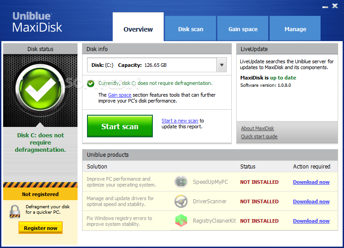Viewport: 344px width, 248px height.
Task: Click the Uniblue products section header
Action: 210,155
